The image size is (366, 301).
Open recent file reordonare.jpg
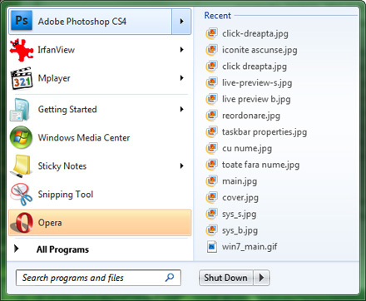(x=251, y=116)
